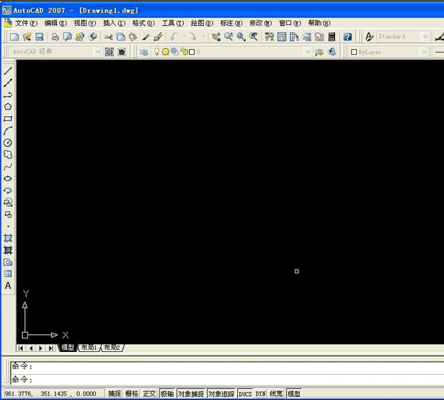
Task: Toggle 栅格 grid display in status bar
Action: (132, 393)
